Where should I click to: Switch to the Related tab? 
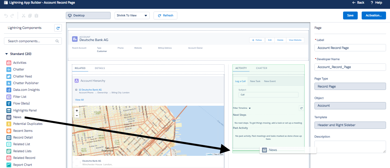coord(80,68)
